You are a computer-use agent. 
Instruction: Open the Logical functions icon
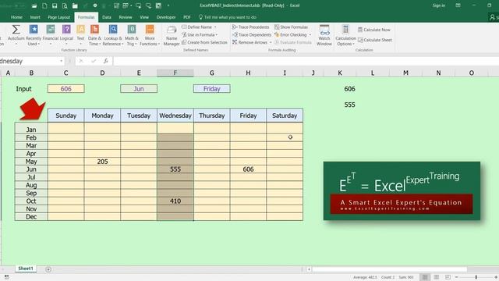[x=66, y=30]
